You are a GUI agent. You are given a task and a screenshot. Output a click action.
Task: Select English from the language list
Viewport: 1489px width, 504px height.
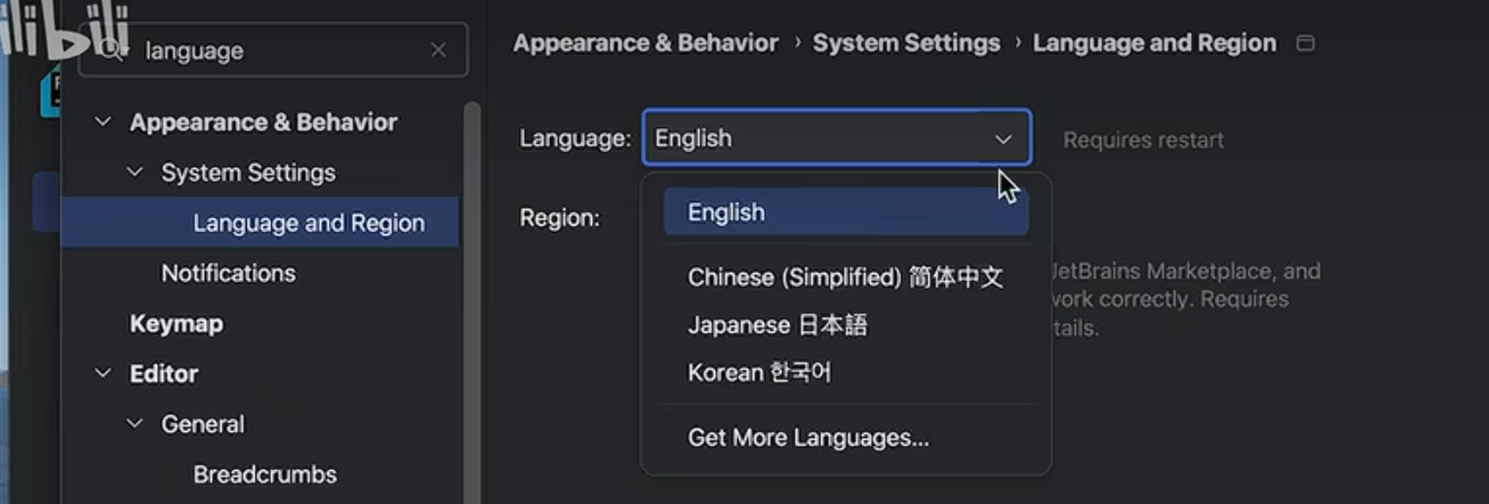(x=725, y=212)
